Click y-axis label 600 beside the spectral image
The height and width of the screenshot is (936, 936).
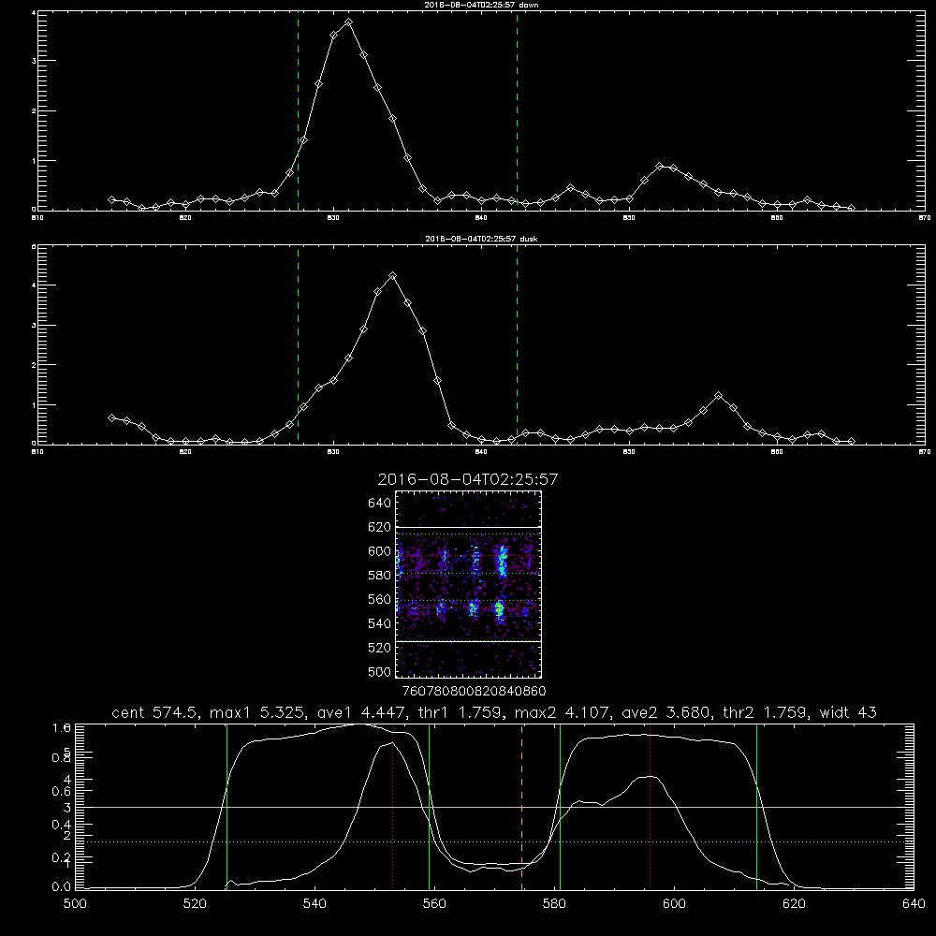pyautogui.click(x=380, y=551)
